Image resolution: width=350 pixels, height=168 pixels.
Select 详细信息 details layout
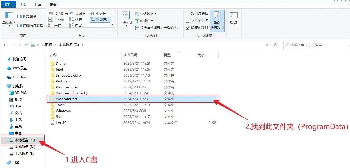(x=100, y=19)
